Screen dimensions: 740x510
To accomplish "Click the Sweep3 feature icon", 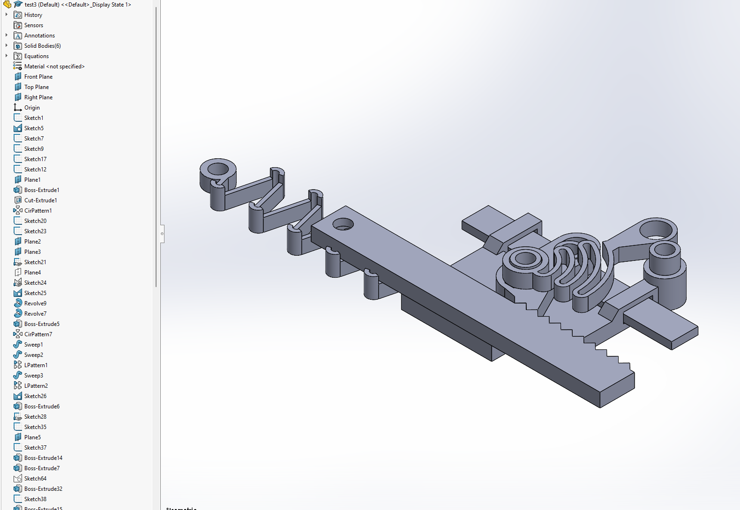I will click(x=18, y=376).
